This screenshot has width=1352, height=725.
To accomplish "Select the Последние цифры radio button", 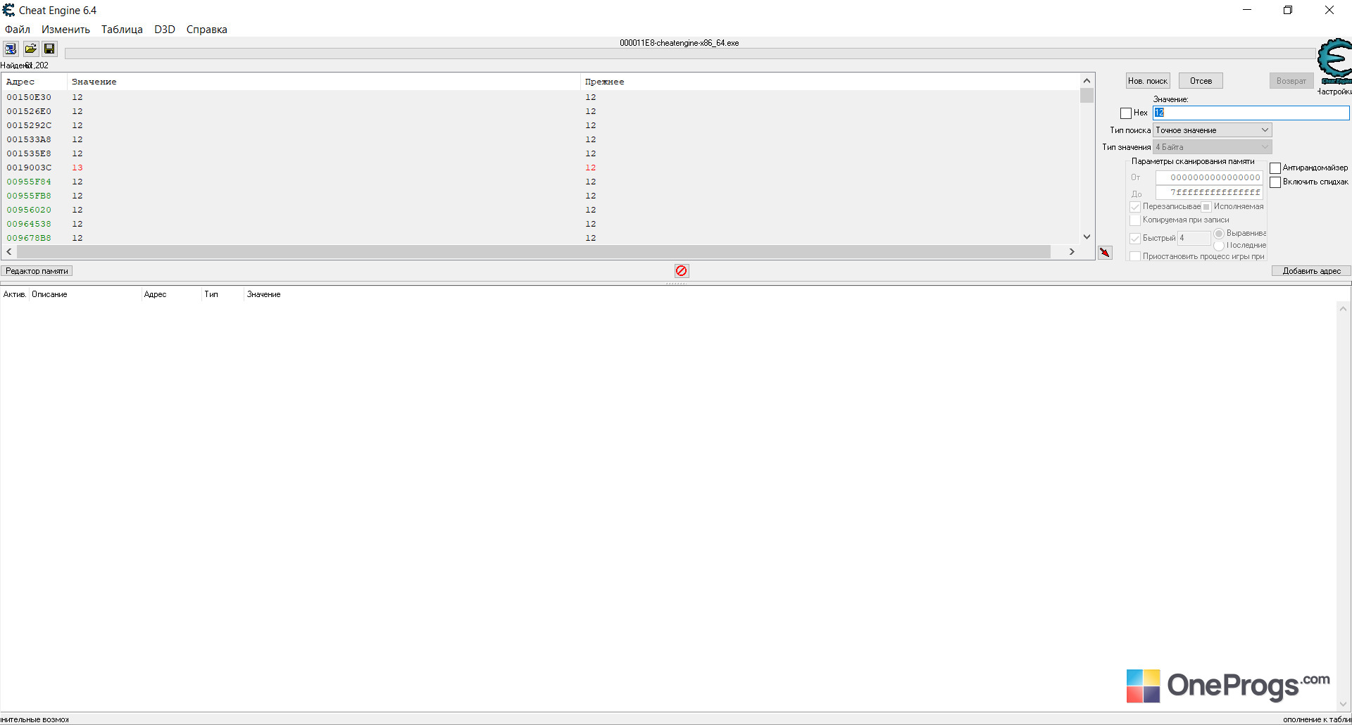I will click(1219, 246).
